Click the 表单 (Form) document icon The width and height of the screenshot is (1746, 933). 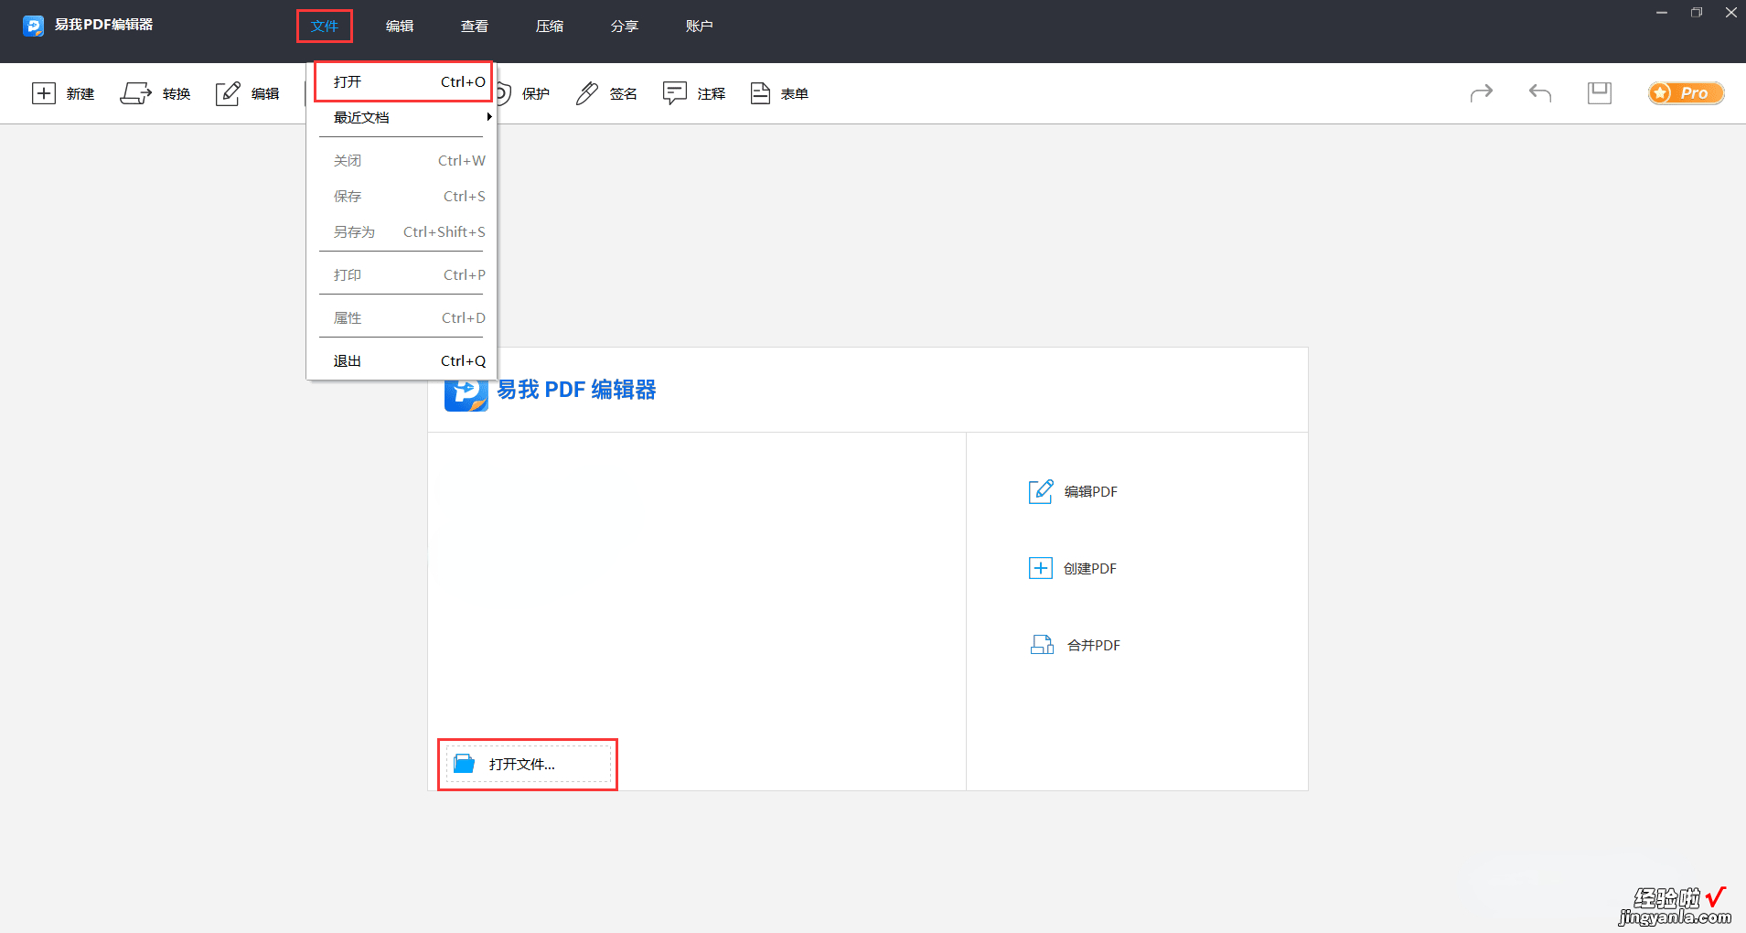click(760, 93)
